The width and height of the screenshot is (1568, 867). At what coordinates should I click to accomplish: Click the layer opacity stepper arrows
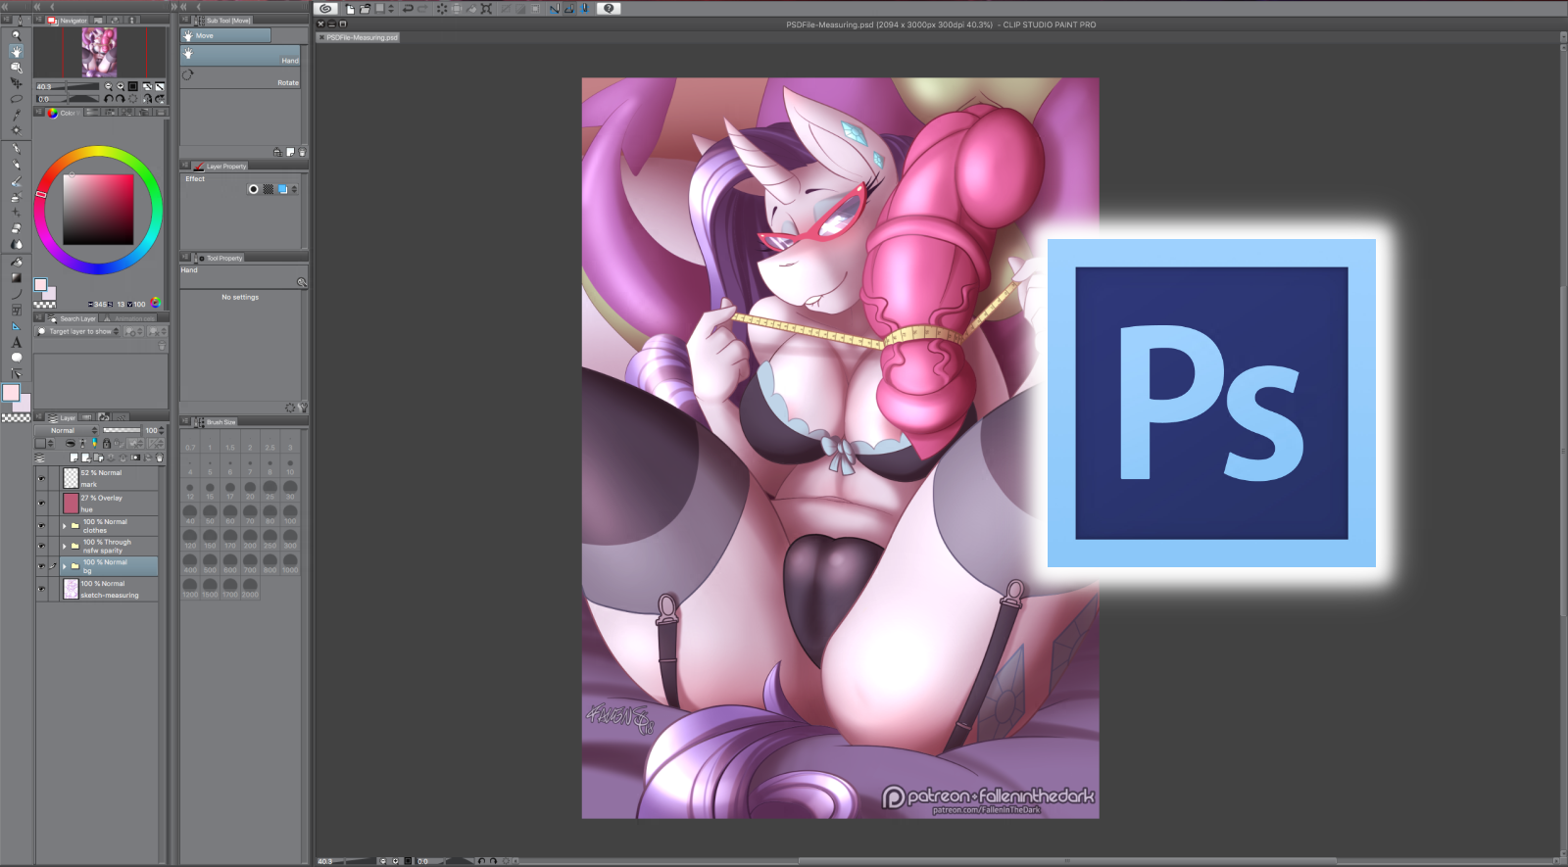point(161,430)
